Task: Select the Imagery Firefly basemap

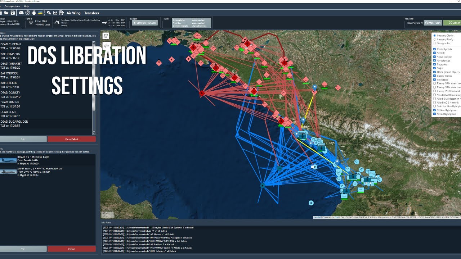Action: (x=435, y=39)
